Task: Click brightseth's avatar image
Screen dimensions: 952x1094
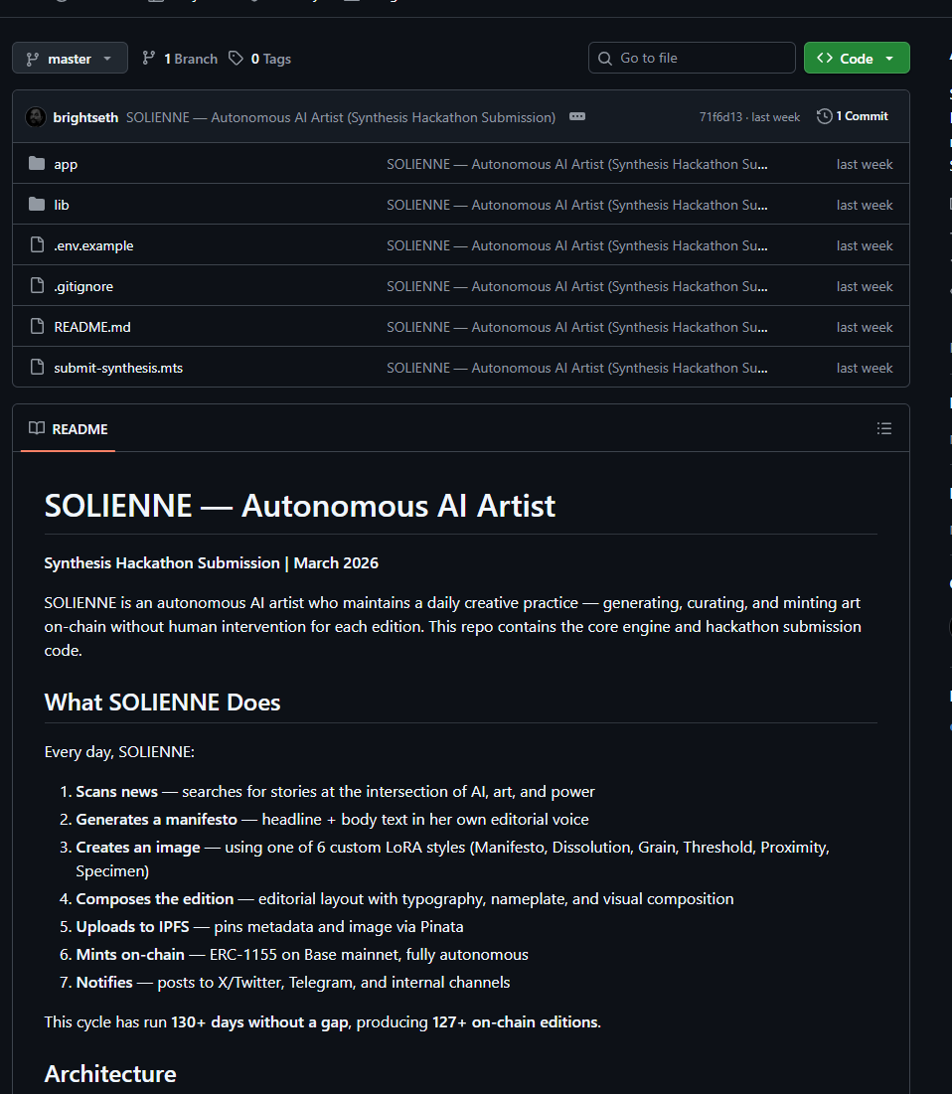Action: pyautogui.click(x=36, y=117)
